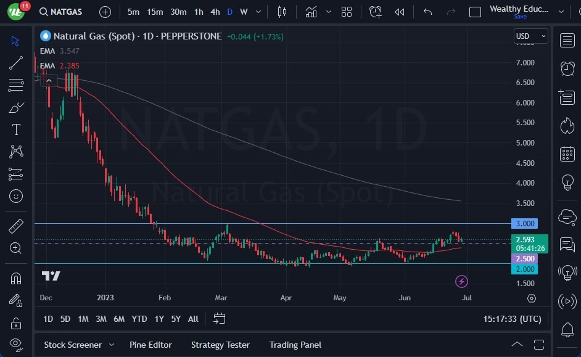Open the alerts clock panel

point(567,68)
